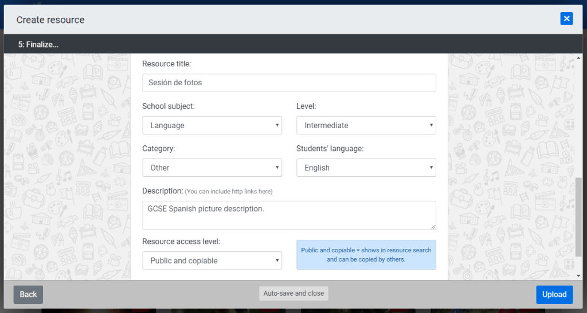Expand the Level dropdown showing Intermediate

366,125
